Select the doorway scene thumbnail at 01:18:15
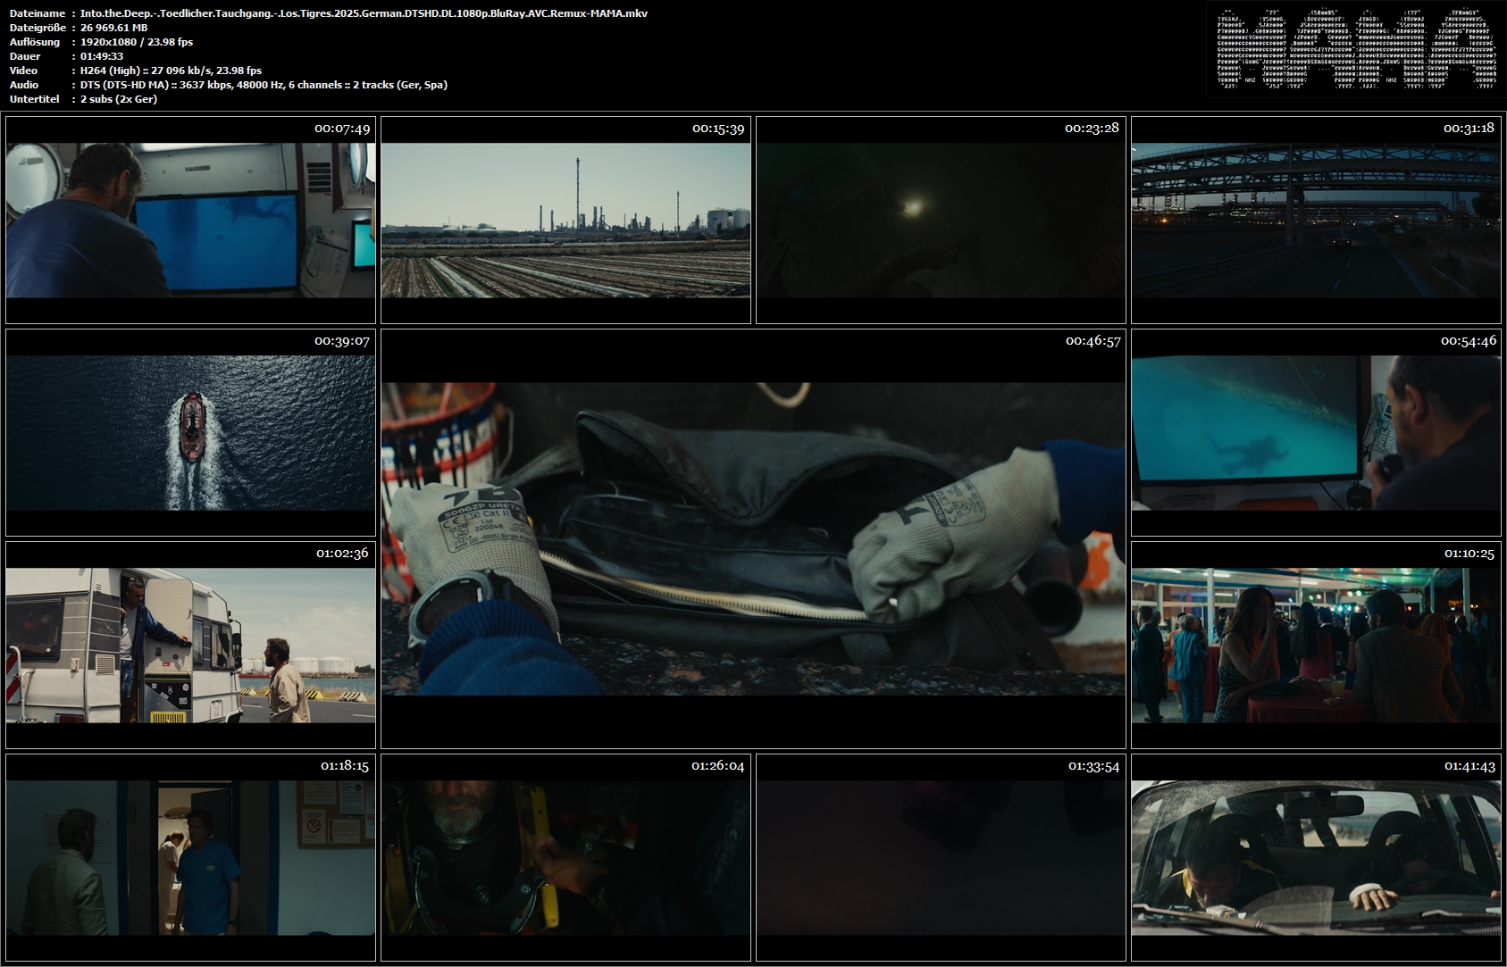Screen dimensions: 1507x967 190,858
